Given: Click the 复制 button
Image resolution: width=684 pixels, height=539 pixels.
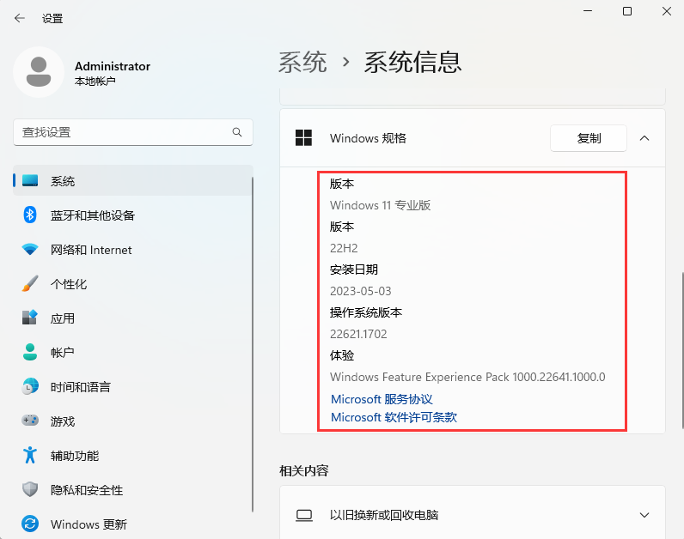Looking at the screenshot, I should [589, 138].
